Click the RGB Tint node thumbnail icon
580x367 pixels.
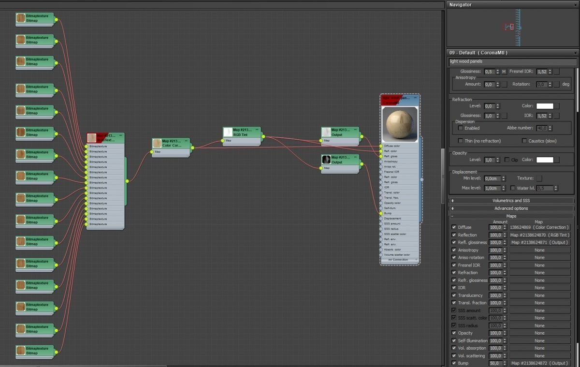(x=228, y=132)
